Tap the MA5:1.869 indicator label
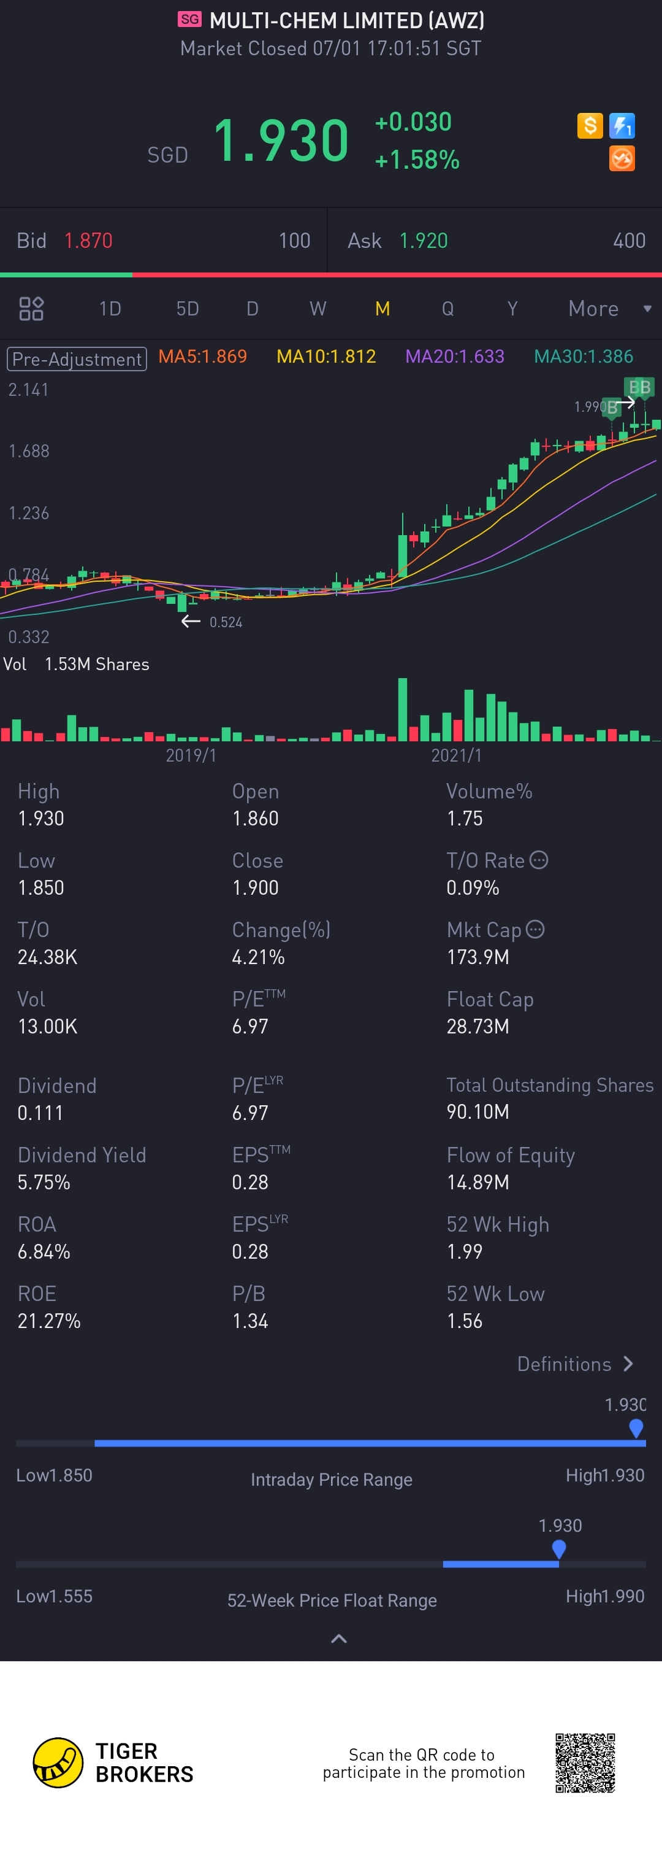Screen dimensions: 662x1865 [202, 356]
